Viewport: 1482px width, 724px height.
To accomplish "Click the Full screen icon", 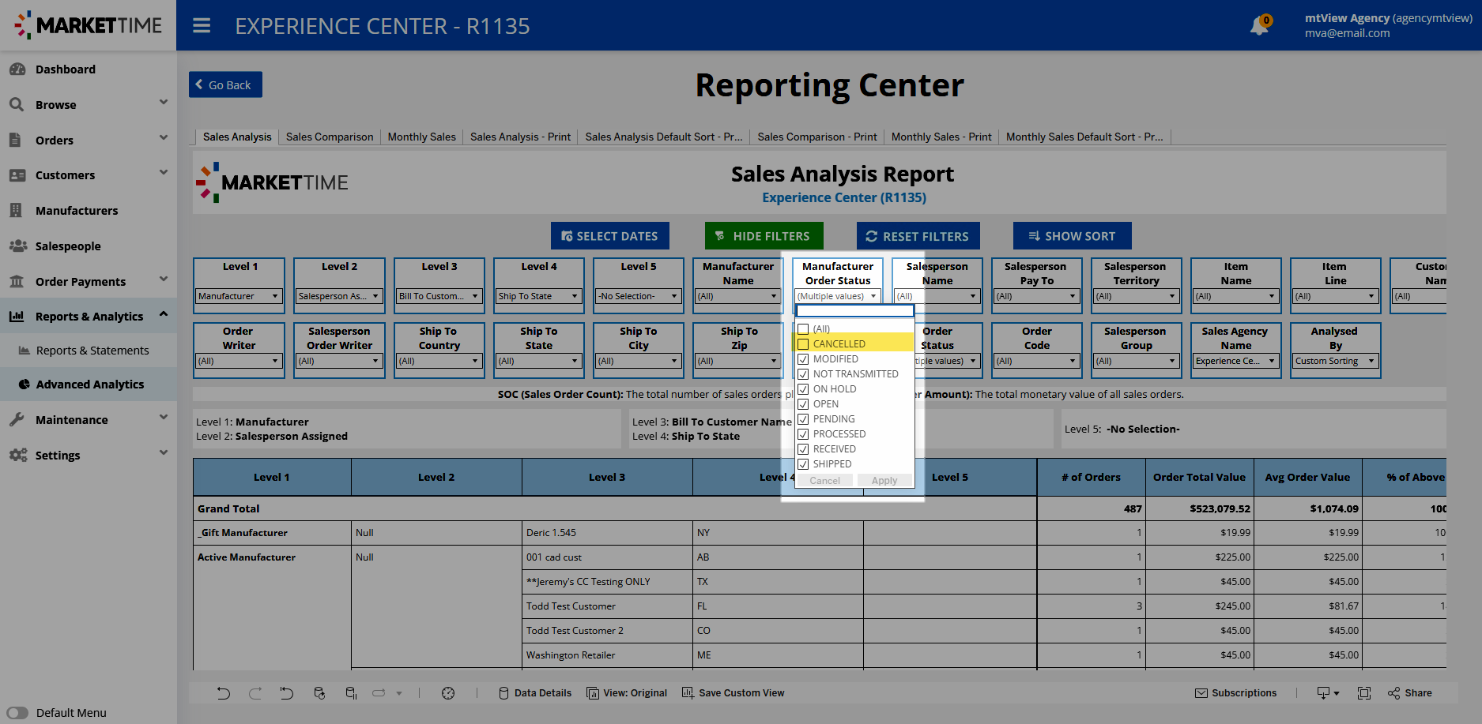I will tap(1364, 693).
